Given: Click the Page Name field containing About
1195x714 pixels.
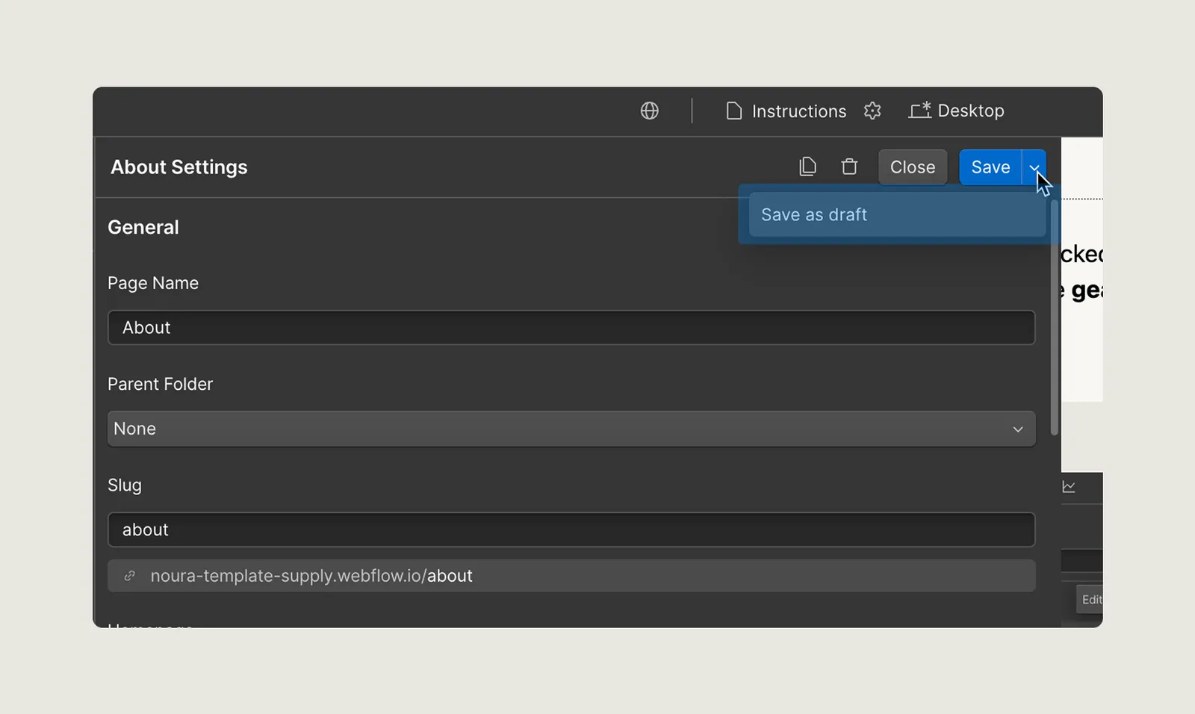Looking at the screenshot, I should [571, 327].
